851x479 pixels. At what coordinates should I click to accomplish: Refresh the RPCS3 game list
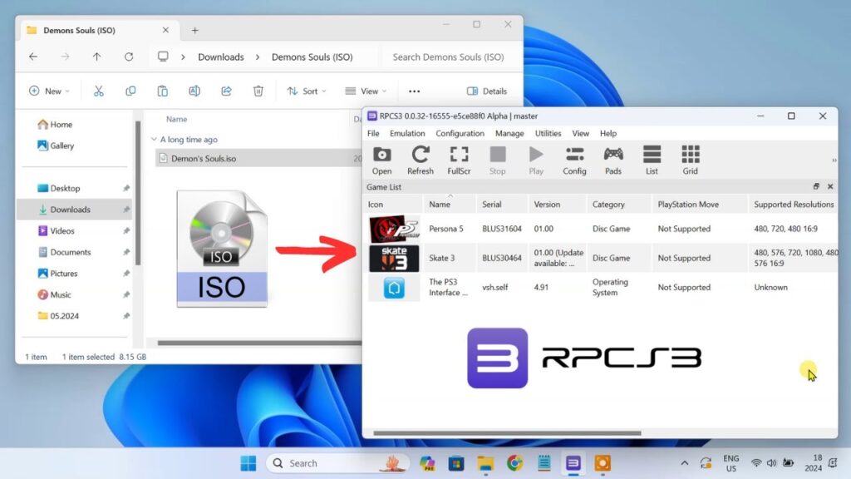(x=420, y=159)
